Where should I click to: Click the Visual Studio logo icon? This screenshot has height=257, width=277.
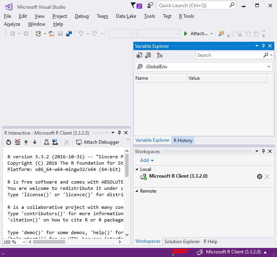(9, 7)
